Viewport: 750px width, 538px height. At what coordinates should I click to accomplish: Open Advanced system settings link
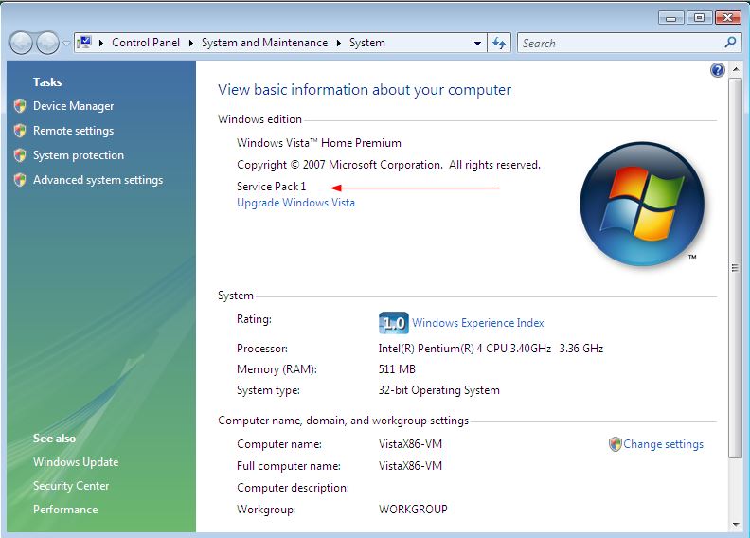coord(98,180)
